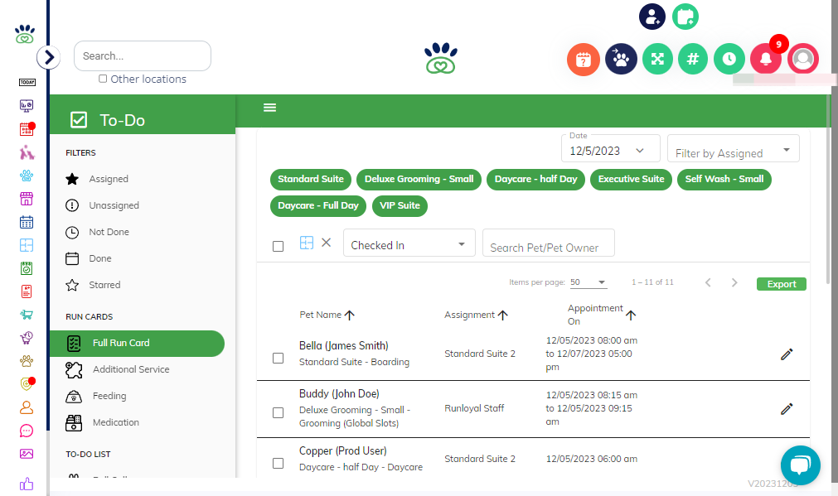Select the Daycare - half Day chip
This screenshot has height=496, width=838.
tap(536, 180)
